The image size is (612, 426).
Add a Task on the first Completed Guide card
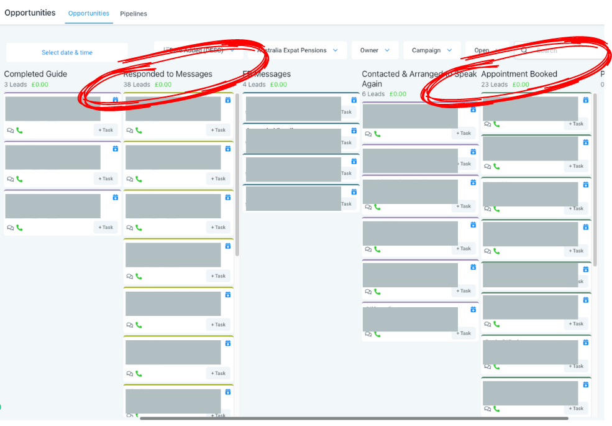click(104, 130)
